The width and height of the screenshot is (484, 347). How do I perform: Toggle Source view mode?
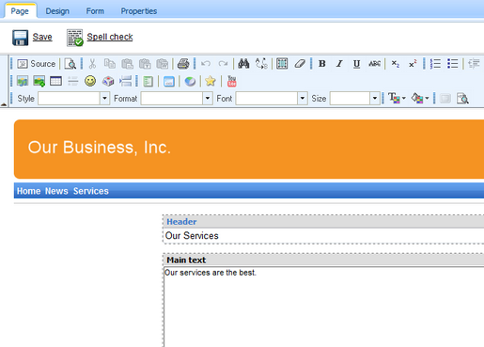[37, 64]
